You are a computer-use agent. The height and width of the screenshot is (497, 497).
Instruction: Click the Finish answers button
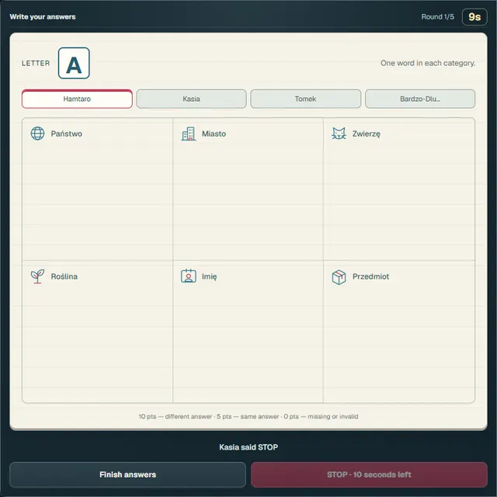(x=127, y=474)
